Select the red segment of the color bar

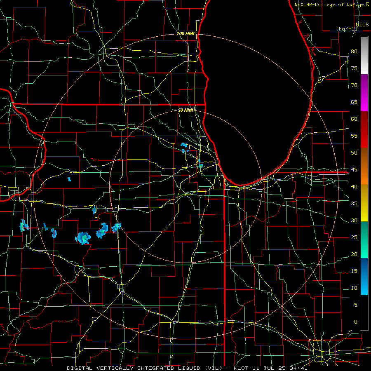364,129
